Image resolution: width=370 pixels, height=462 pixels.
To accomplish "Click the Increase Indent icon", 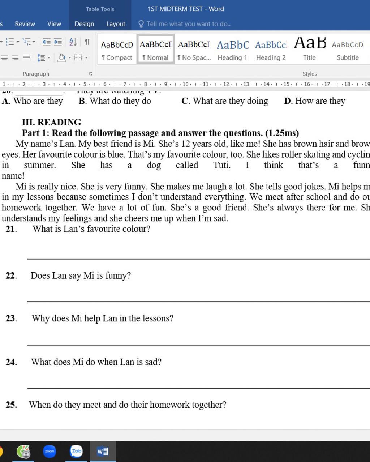I will click(x=58, y=42).
